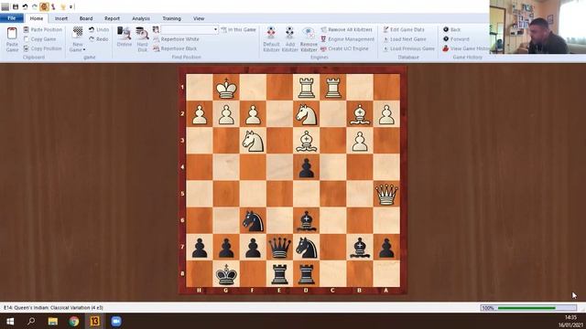Go Forward in game history
The width and height of the screenshot is (586, 329).
[x=456, y=39]
